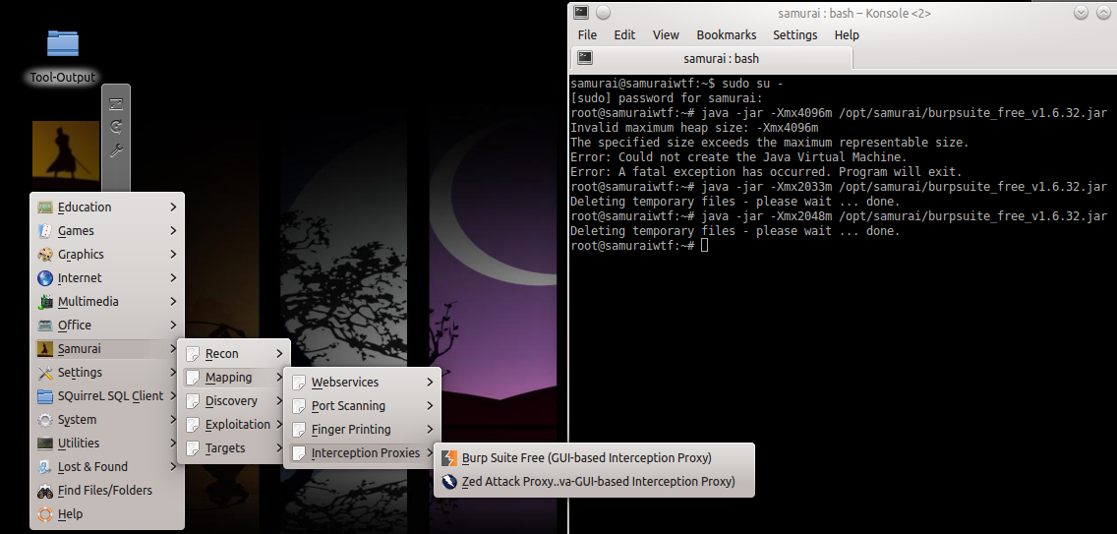This screenshot has height=534, width=1117.
Task: Open the Interception Proxies submenu entry
Action: tap(363, 452)
